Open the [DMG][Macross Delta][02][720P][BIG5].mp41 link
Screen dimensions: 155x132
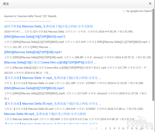[x=34, y=88]
